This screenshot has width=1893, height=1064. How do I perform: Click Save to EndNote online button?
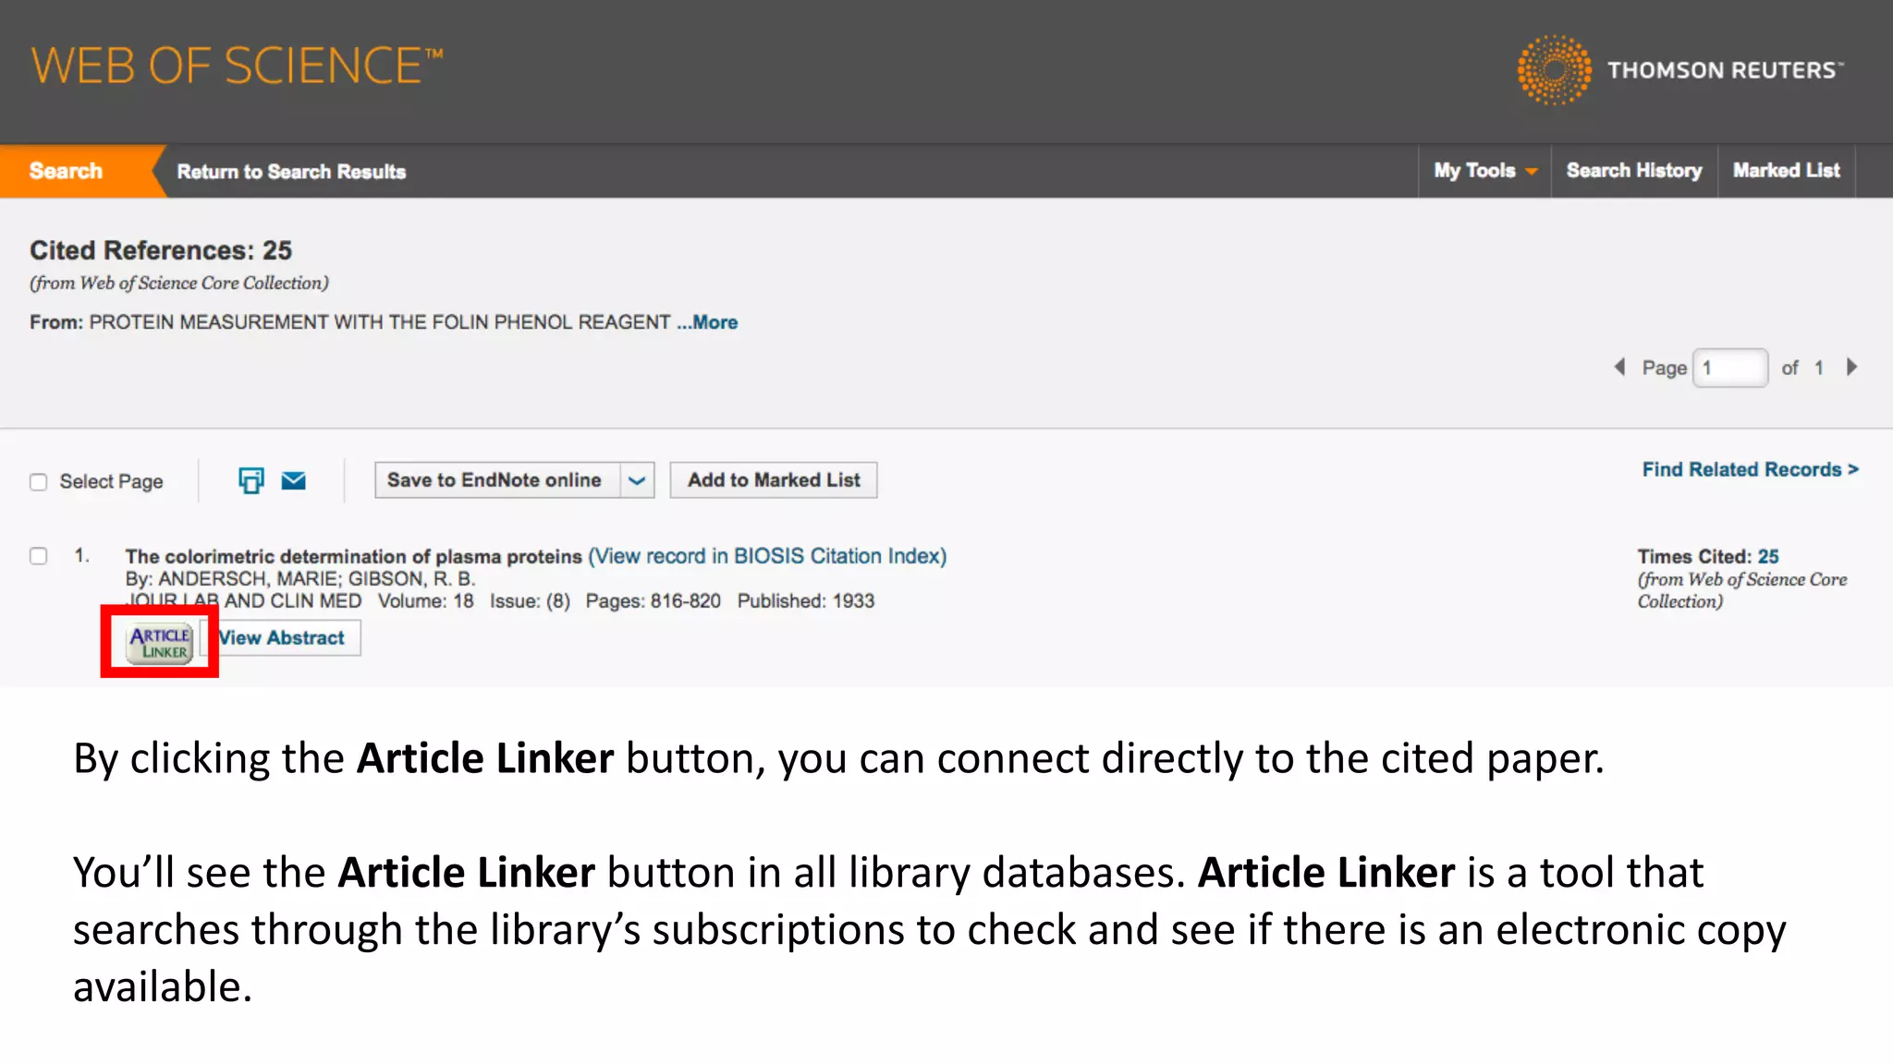pyautogui.click(x=497, y=480)
